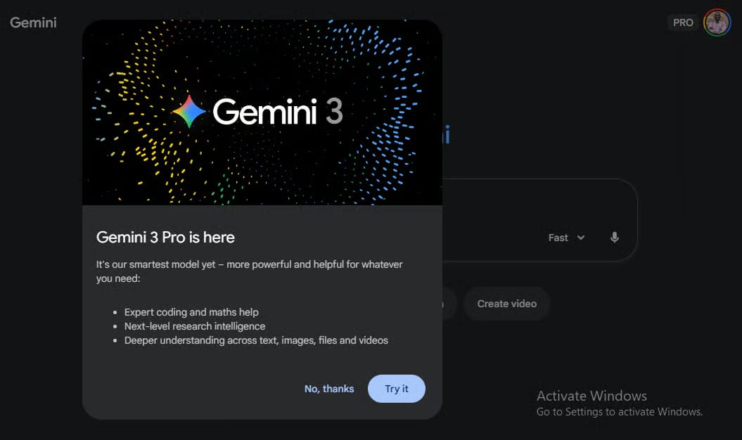The width and height of the screenshot is (742, 440).
Task: Click the smartest model yet description text
Action: [x=250, y=271]
